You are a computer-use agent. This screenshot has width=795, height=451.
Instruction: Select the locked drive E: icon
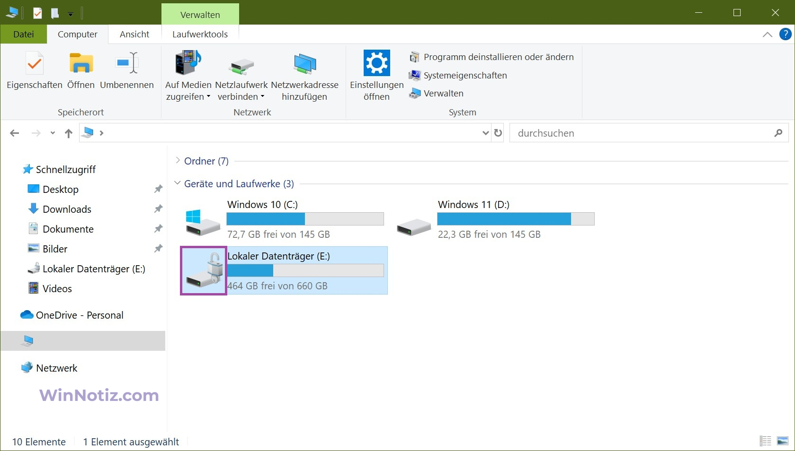pyautogui.click(x=204, y=270)
